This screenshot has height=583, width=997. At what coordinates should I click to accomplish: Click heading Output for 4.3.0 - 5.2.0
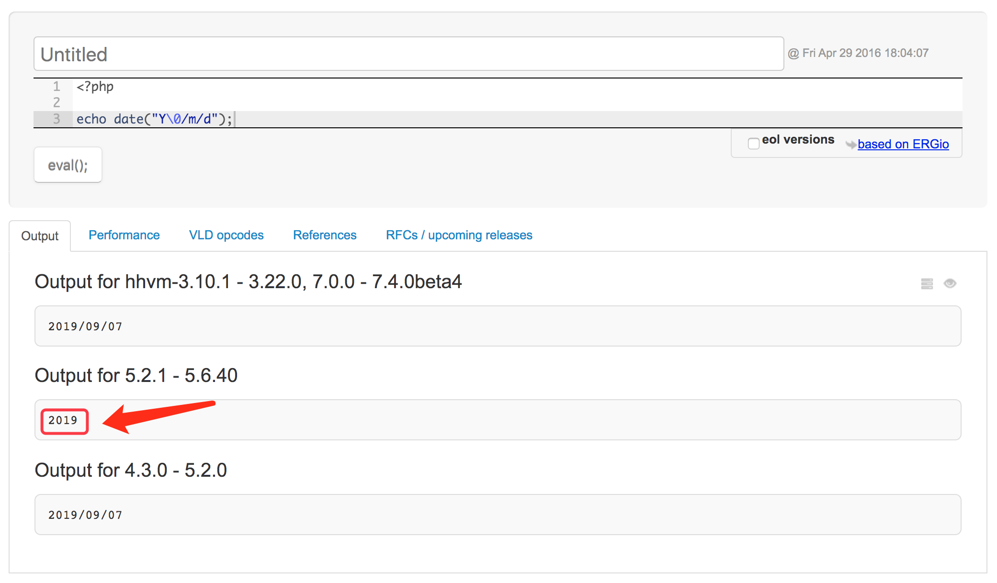131,470
